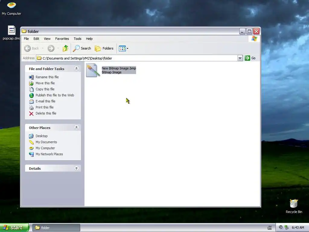Click the Copy this file icon
Image resolution: width=309 pixels, height=232 pixels.
(x=31, y=89)
